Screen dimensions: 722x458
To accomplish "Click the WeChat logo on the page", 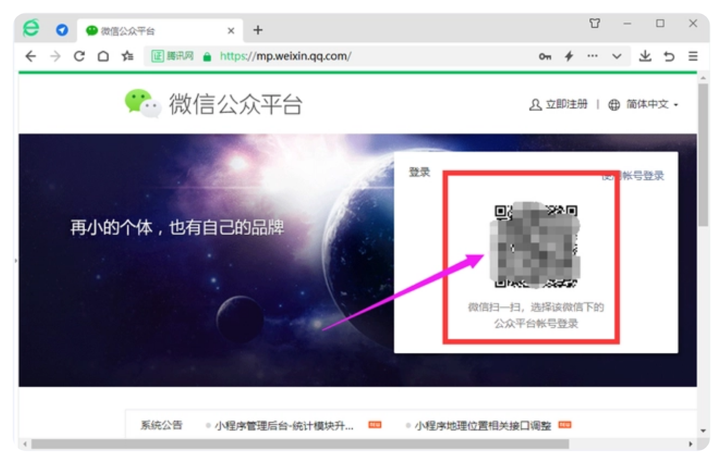I will (x=143, y=103).
